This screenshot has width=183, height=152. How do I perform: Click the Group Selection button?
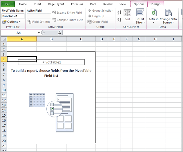pyautogui.click(x=100, y=11)
